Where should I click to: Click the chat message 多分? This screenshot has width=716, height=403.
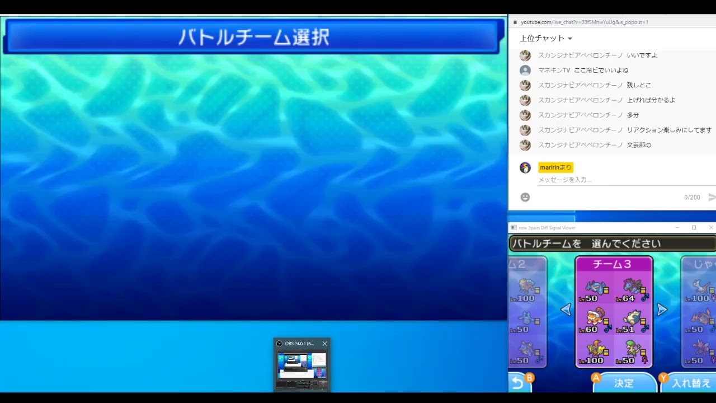coord(633,115)
